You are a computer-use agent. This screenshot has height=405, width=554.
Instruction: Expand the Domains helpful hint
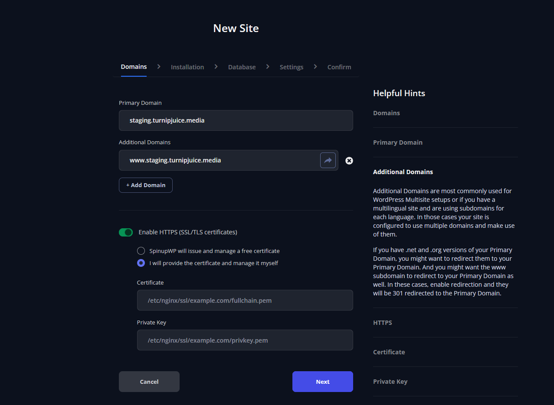tap(387, 113)
